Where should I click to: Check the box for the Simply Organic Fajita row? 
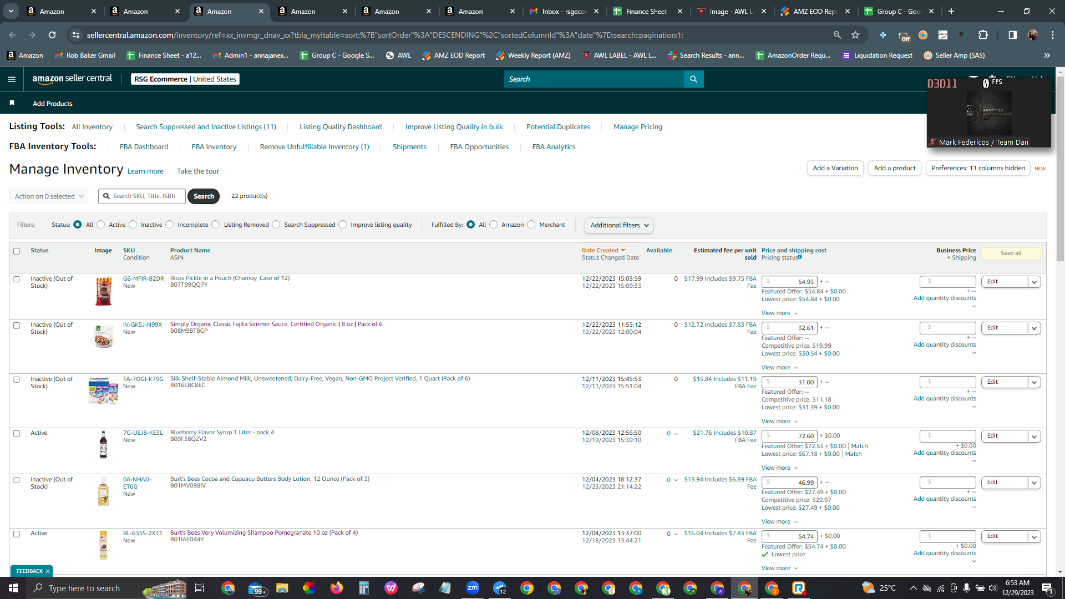pos(17,326)
